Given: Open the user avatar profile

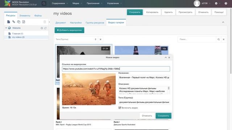Looking at the screenshot, I should [197, 3].
